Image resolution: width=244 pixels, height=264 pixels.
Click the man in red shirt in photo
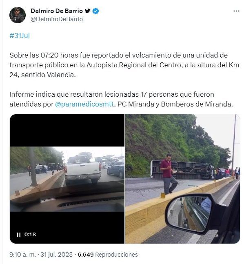[169, 174]
